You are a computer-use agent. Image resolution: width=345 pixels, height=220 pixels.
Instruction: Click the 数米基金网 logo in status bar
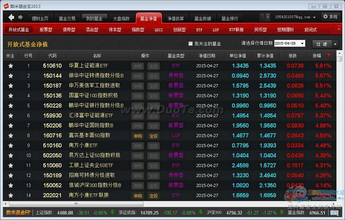(x=17, y=212)
